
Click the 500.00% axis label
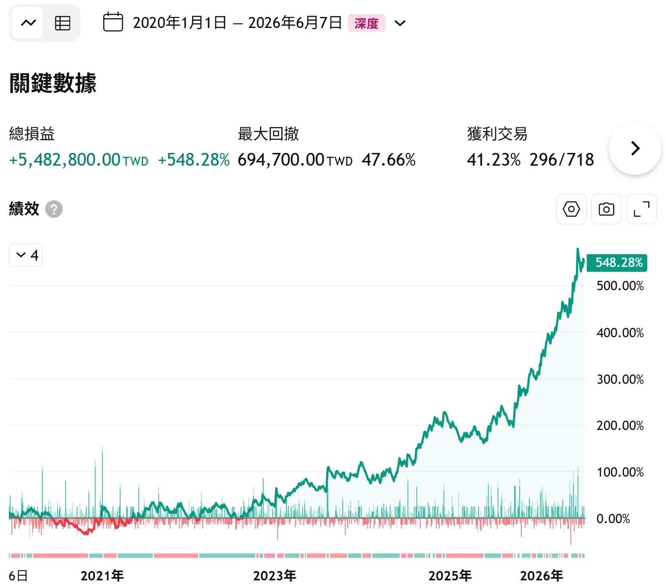click(620, 286)
